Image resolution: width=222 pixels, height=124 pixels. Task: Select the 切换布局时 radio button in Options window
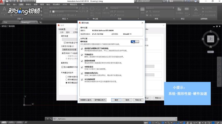(66, 77)
